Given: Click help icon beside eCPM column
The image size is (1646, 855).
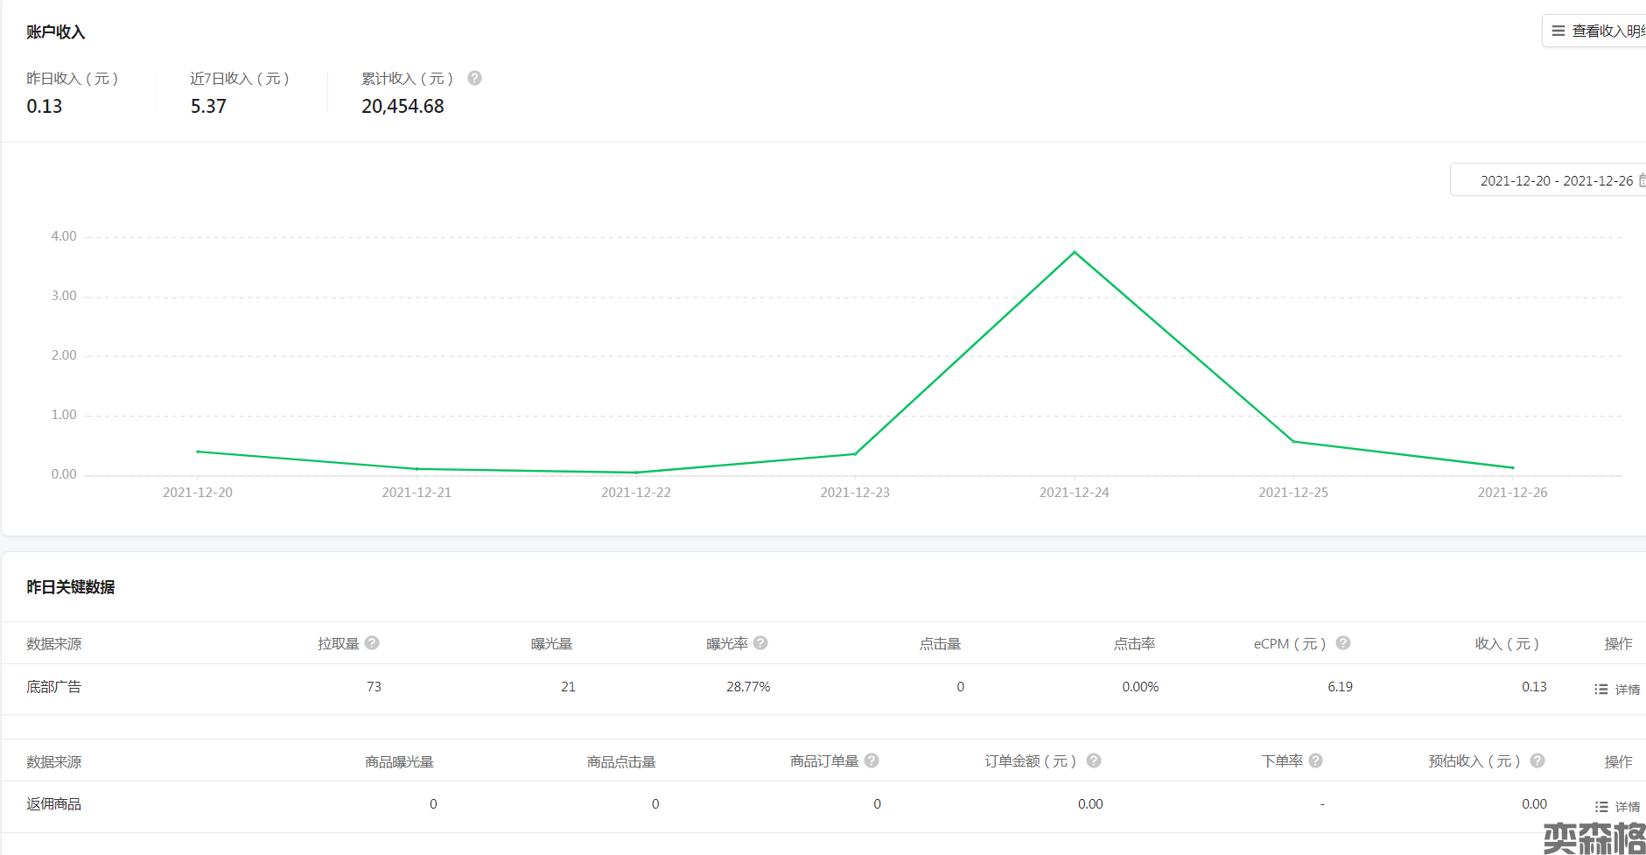Looking at the screenshot, I should [x=1343, y=643].
